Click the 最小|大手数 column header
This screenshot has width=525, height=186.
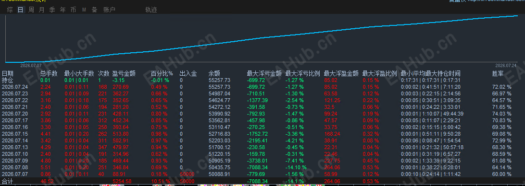[x=79, y=73]
